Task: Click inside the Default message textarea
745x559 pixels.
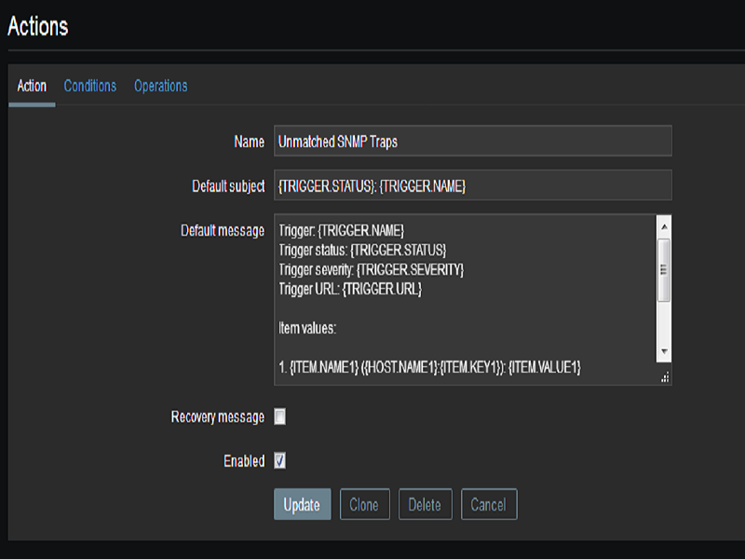Action: coord(465,300)
